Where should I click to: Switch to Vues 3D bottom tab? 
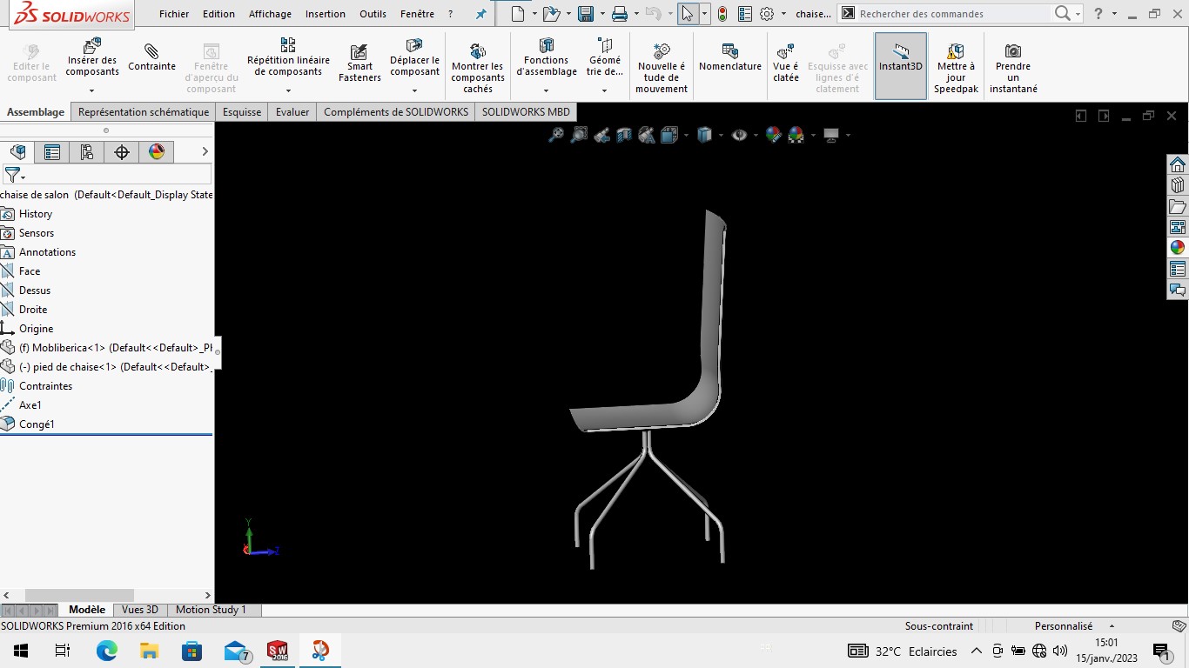tap(140, 610)
